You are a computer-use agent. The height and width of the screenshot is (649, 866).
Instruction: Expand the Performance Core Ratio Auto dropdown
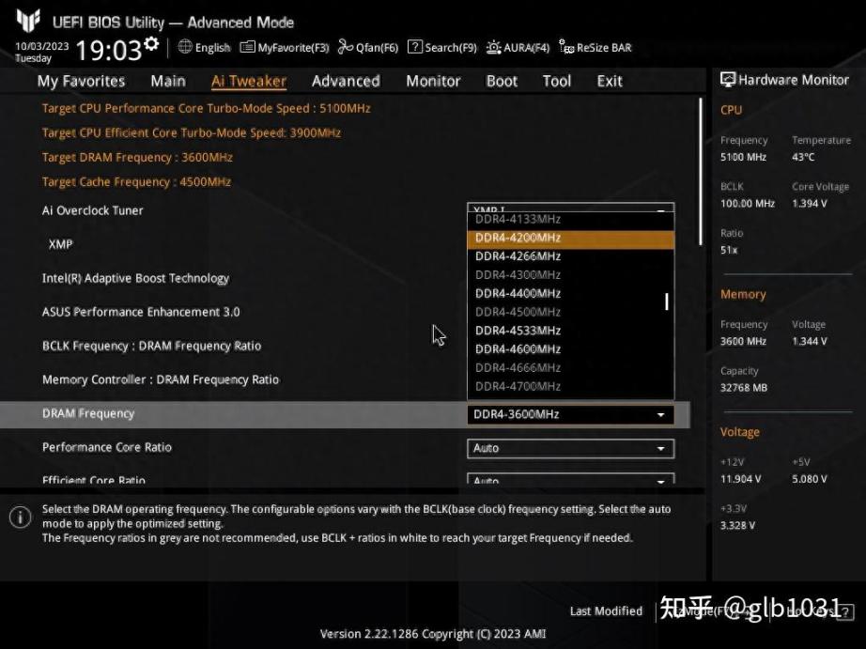click(x=570, y=449)
